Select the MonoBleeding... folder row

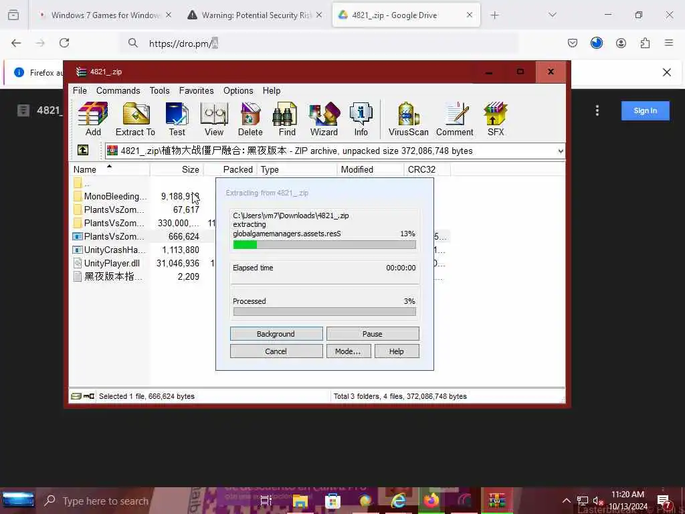[109, 196]
